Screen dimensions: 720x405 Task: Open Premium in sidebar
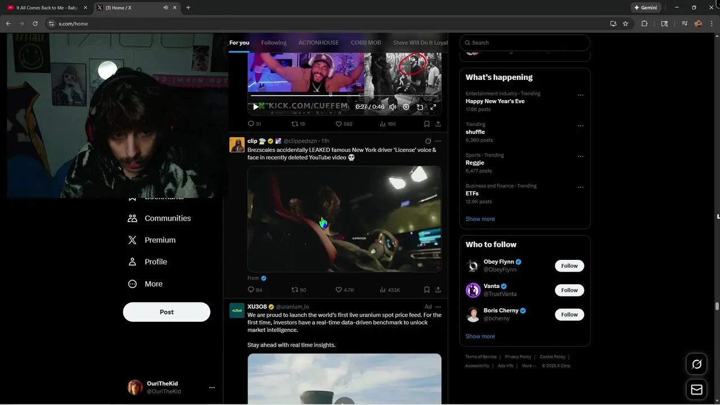(x=151, y=240)
